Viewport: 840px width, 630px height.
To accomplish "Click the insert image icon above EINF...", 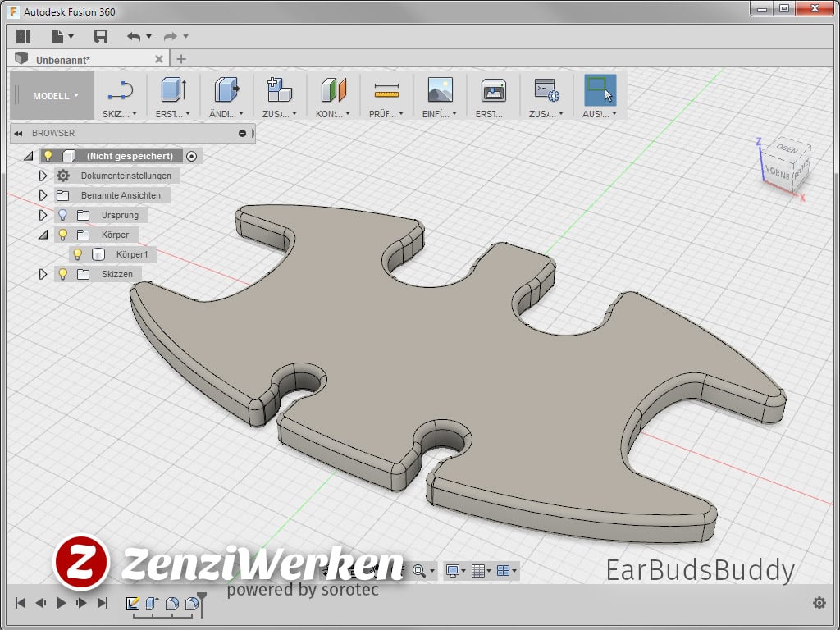I will coord(440,89).
